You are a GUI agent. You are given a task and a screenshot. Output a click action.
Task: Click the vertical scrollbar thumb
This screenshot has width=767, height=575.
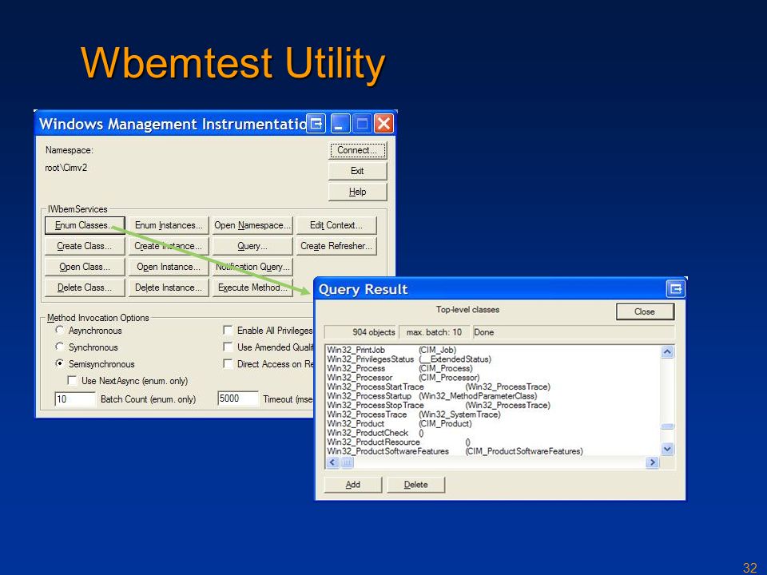point(667,426)
